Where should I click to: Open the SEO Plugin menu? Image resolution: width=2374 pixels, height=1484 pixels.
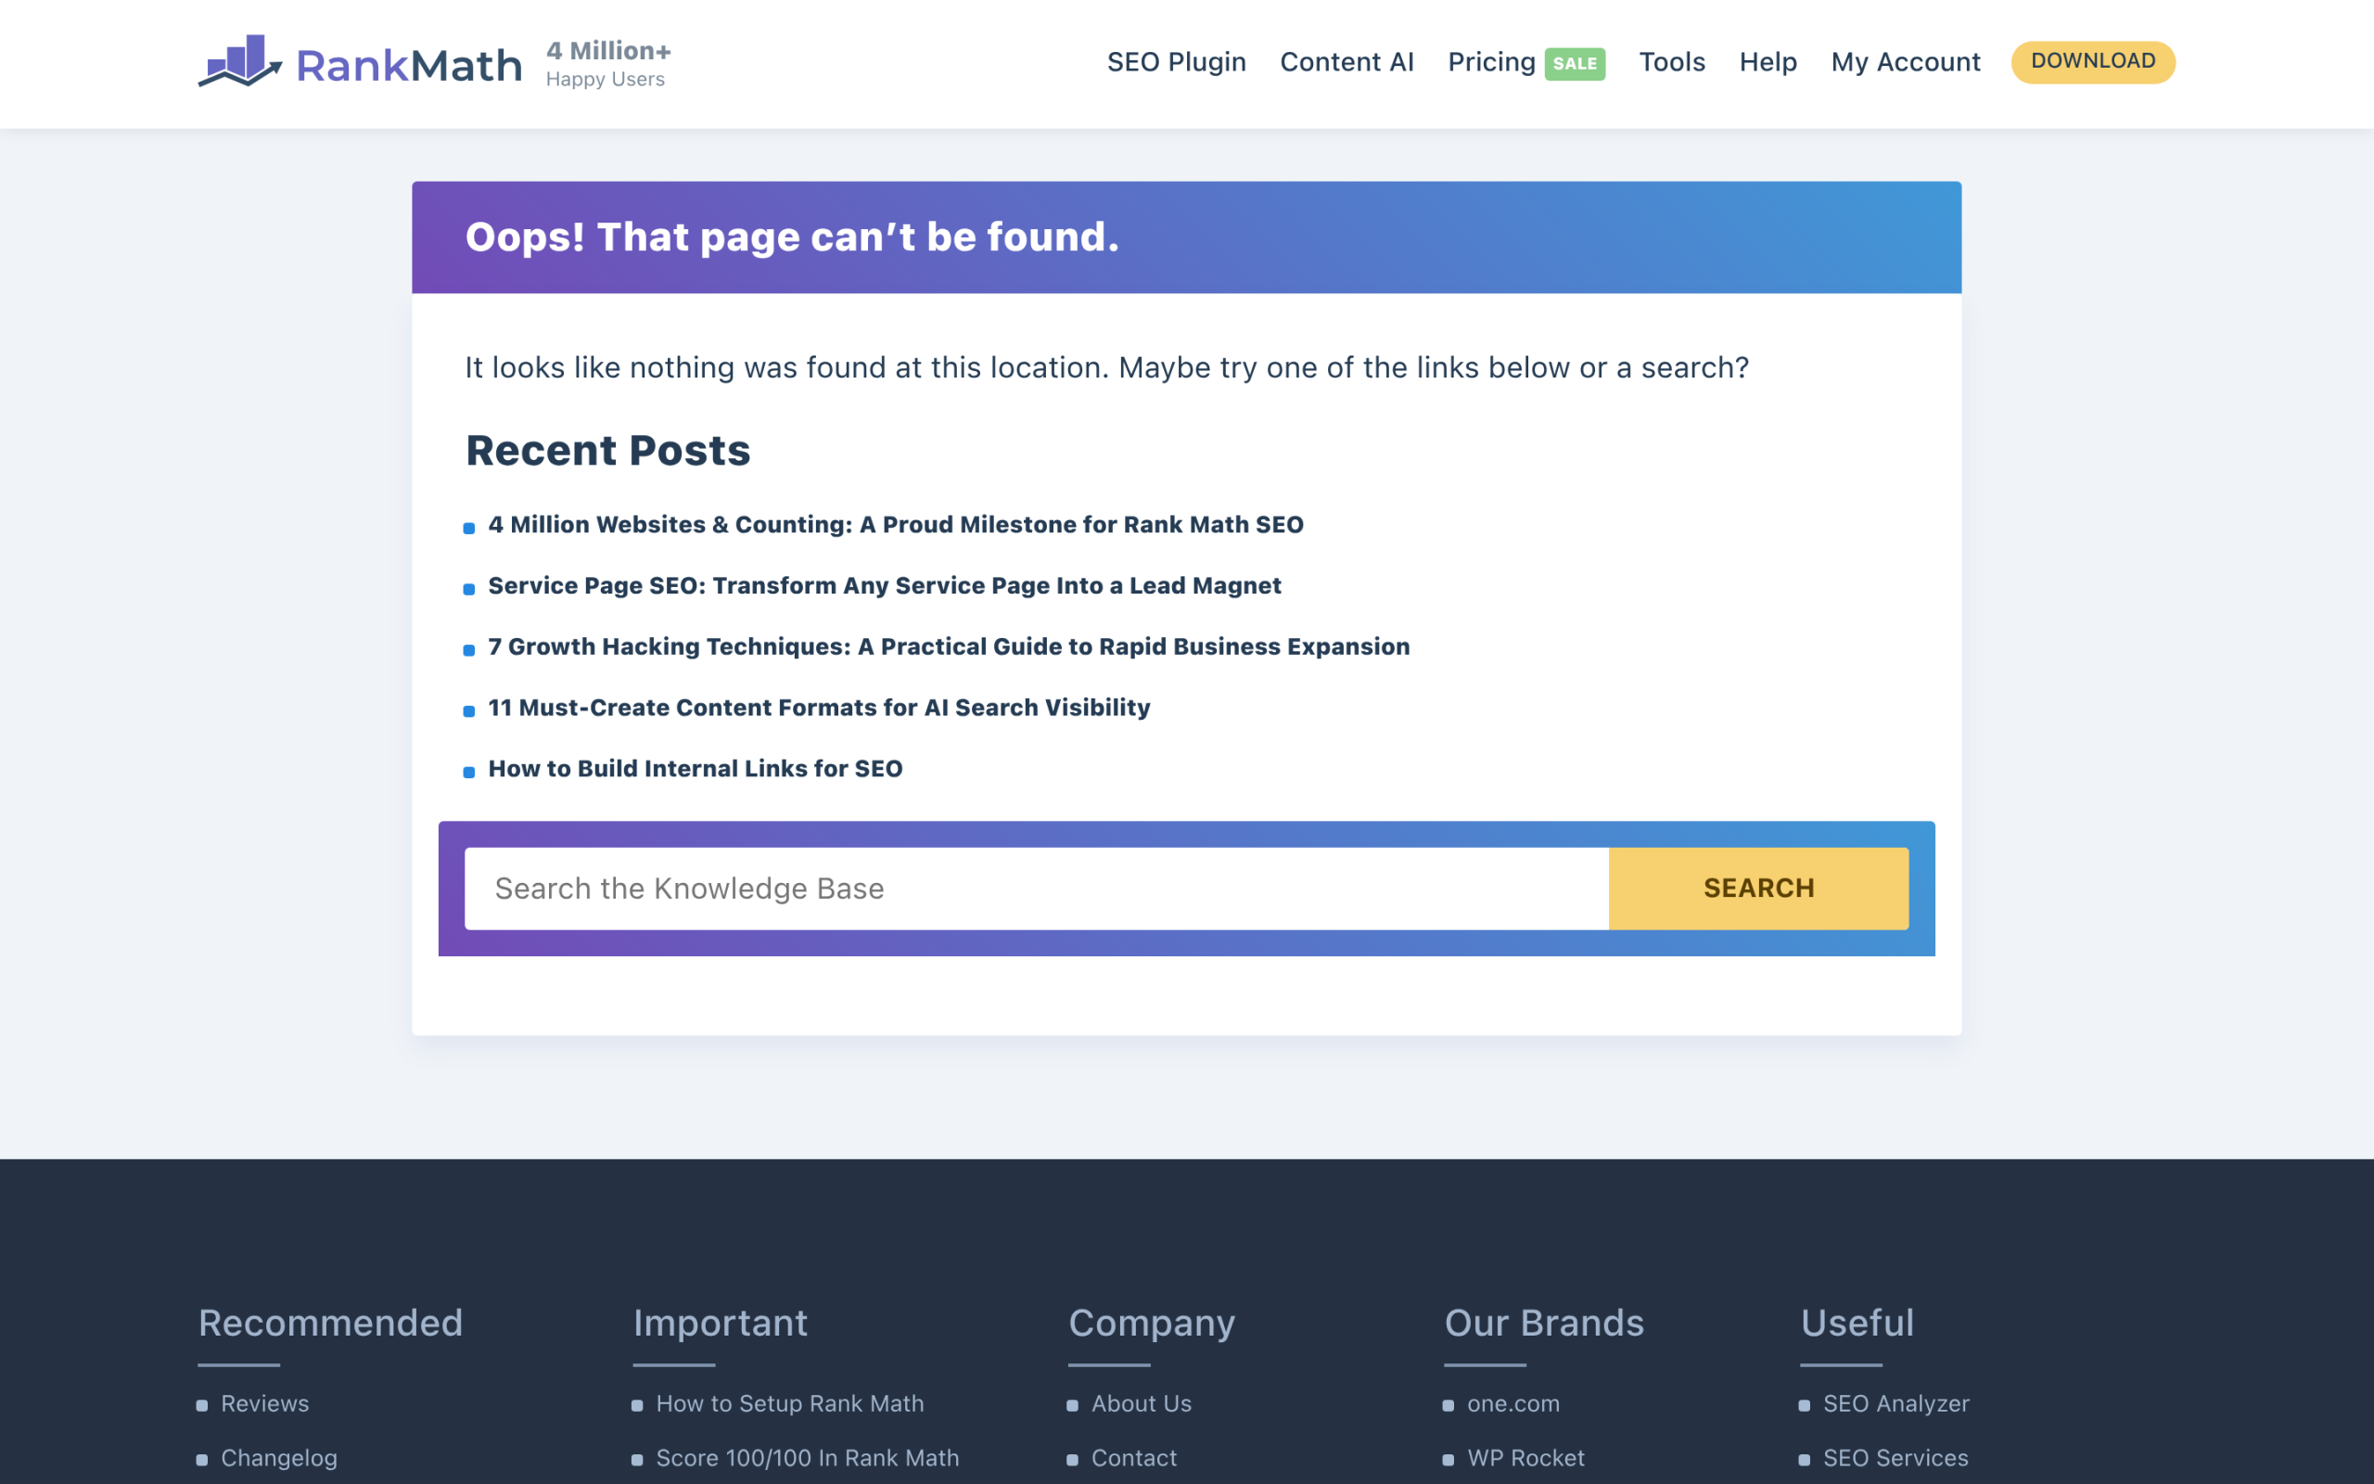point(1176,62)
